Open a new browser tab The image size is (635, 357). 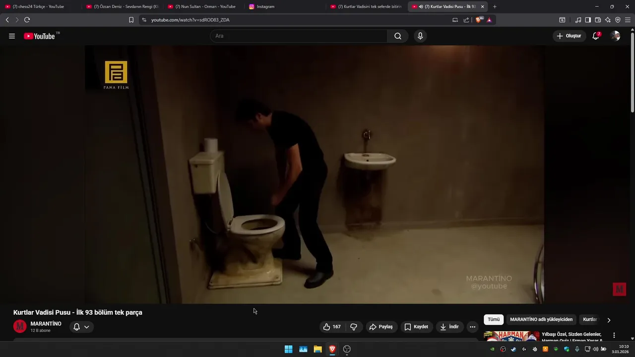(495, 6)
